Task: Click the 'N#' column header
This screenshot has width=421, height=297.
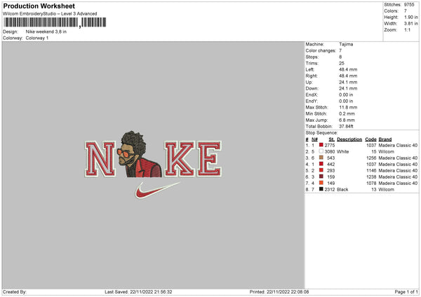Action: pos(314,139)
